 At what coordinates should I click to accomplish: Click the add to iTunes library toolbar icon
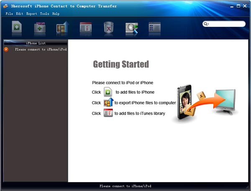pyautogui.click(x=85, y=28)
